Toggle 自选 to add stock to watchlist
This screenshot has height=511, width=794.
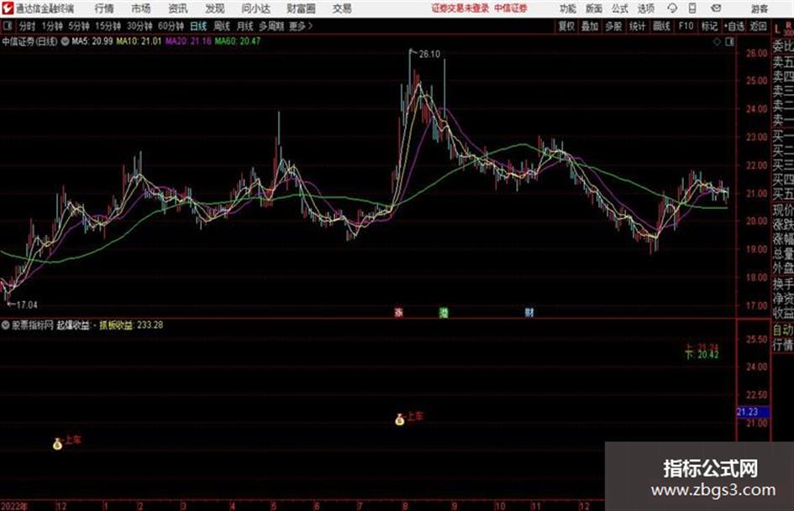(x=734, y=26)
